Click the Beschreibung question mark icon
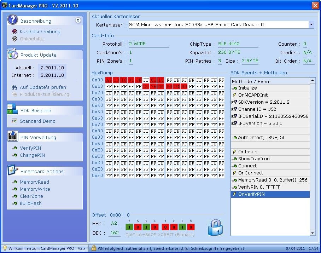 (x=13, y=20)
